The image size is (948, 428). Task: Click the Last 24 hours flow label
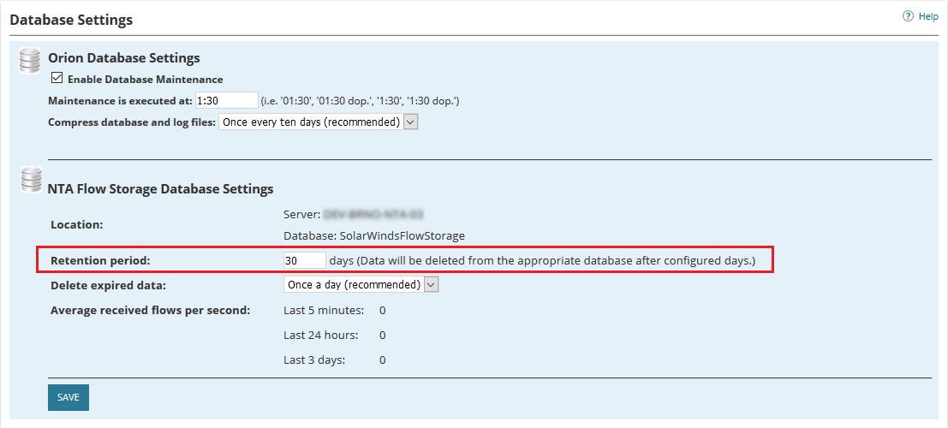tap(321, 335)
